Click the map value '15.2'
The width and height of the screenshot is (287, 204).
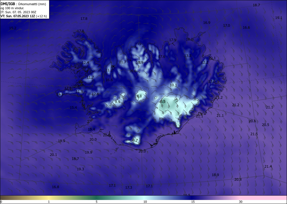[13, 28]
